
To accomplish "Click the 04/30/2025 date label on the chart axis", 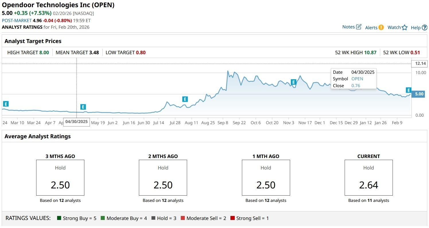I will [77, 122].
